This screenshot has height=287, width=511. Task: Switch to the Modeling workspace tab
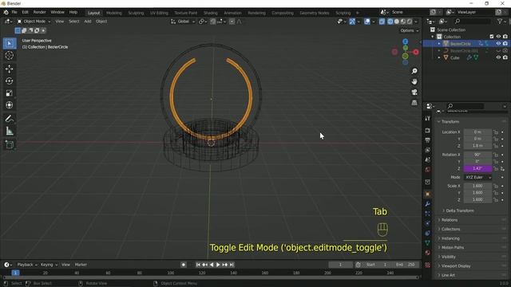pyautogui.click(x=113, y=13)
